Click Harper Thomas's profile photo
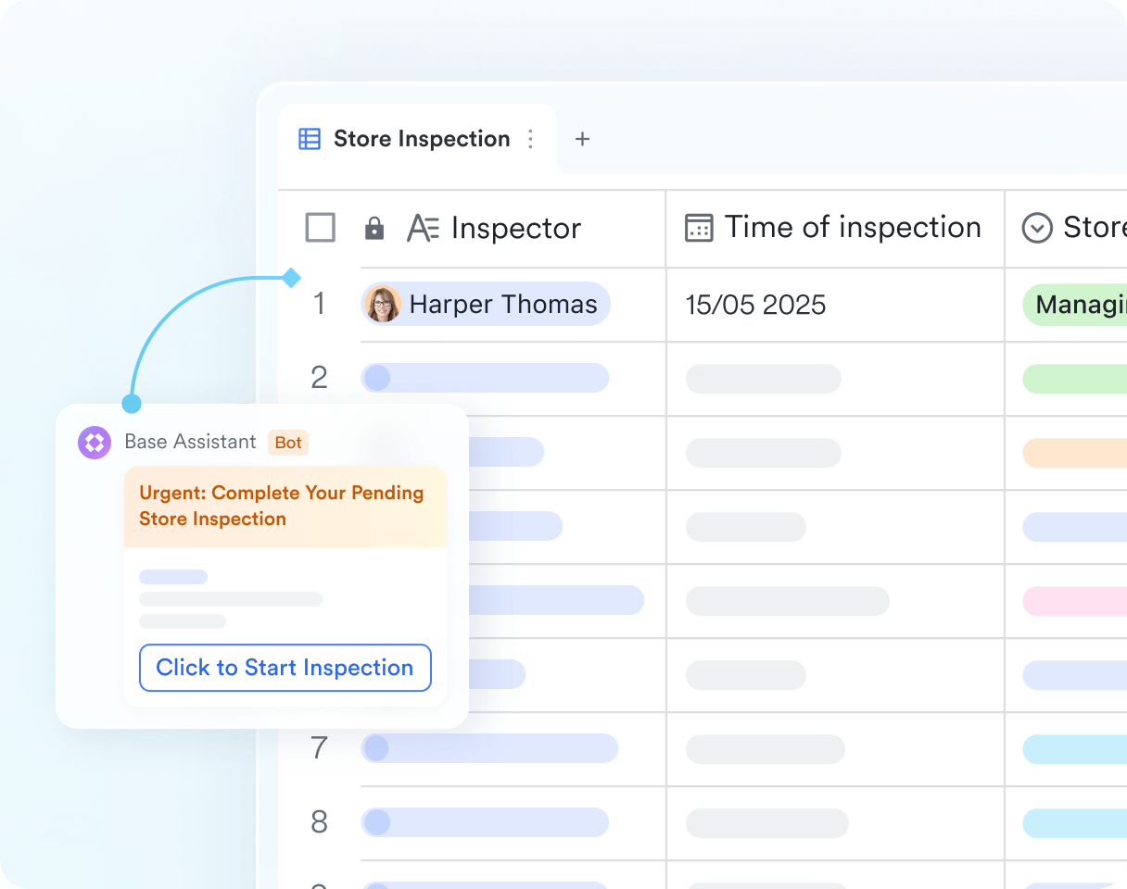The height and width of the screenshot is (889, 1127). point(383,304)
